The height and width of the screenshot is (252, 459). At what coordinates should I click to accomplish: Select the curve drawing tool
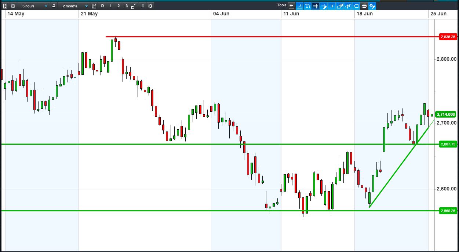[x=299, y=6]
